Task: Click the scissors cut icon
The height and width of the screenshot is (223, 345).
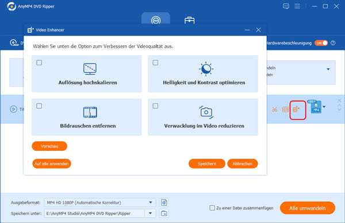Action: pyautogui.click(x=274, y=109)
